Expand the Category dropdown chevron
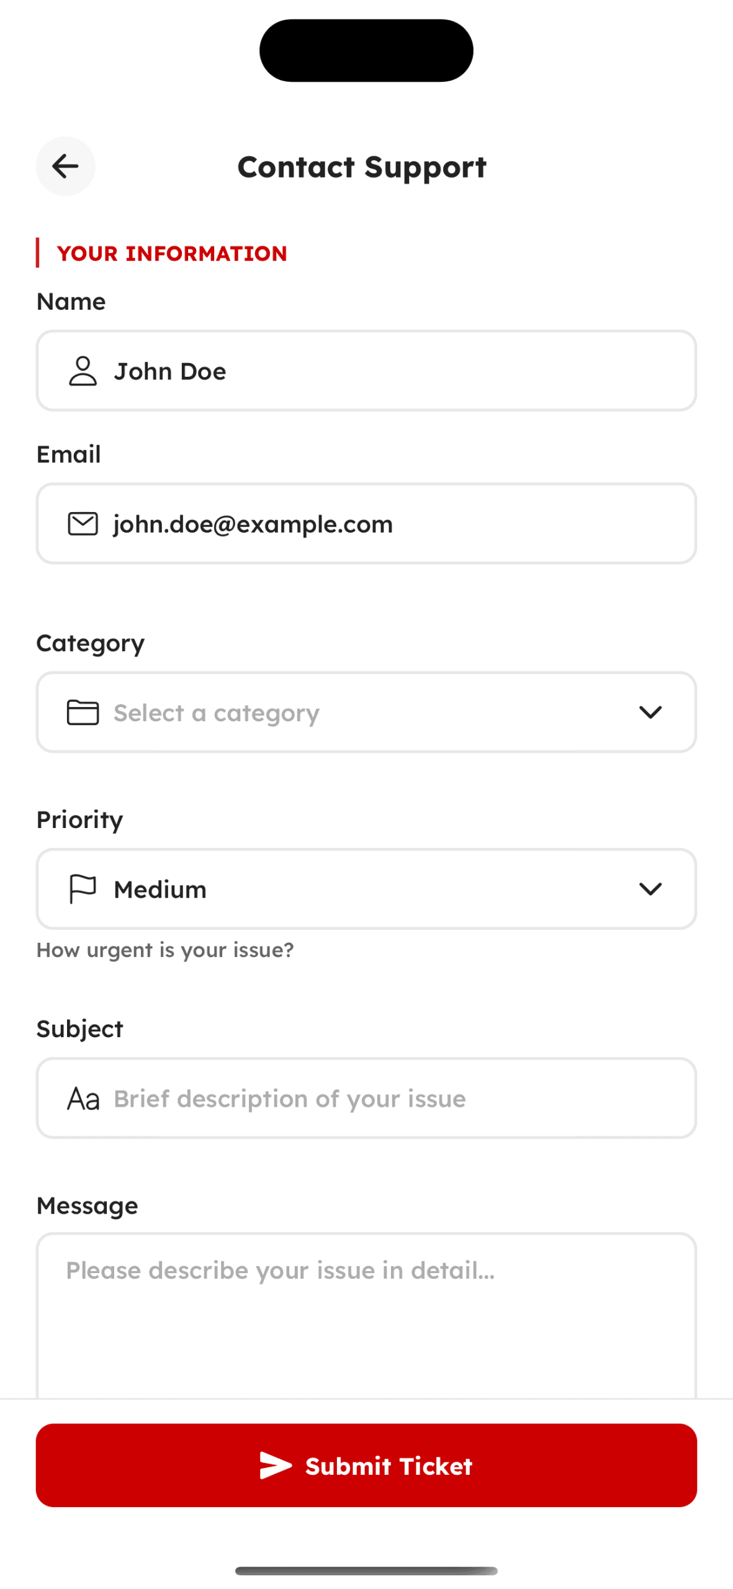This screenshot has height=1589, width=733. [x=650, y=713]
